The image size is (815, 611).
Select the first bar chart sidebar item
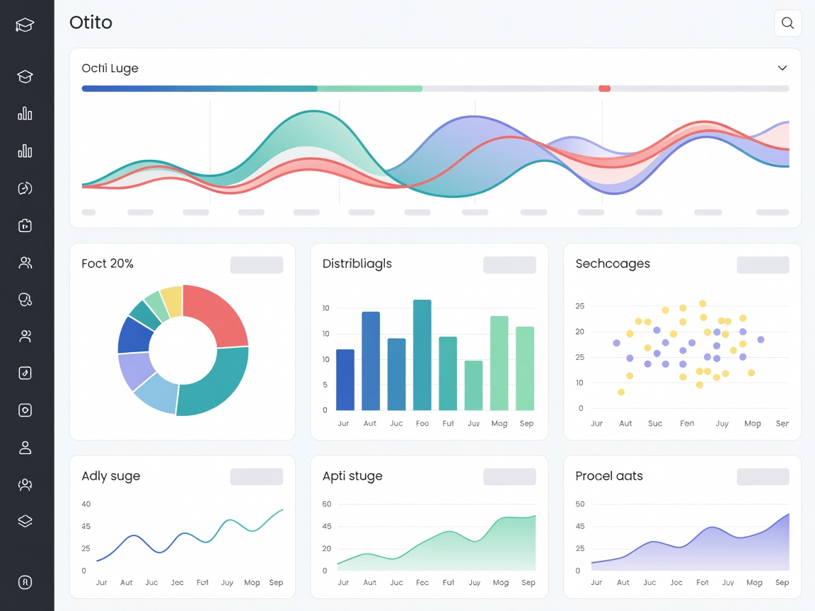(x=25, y=114)
